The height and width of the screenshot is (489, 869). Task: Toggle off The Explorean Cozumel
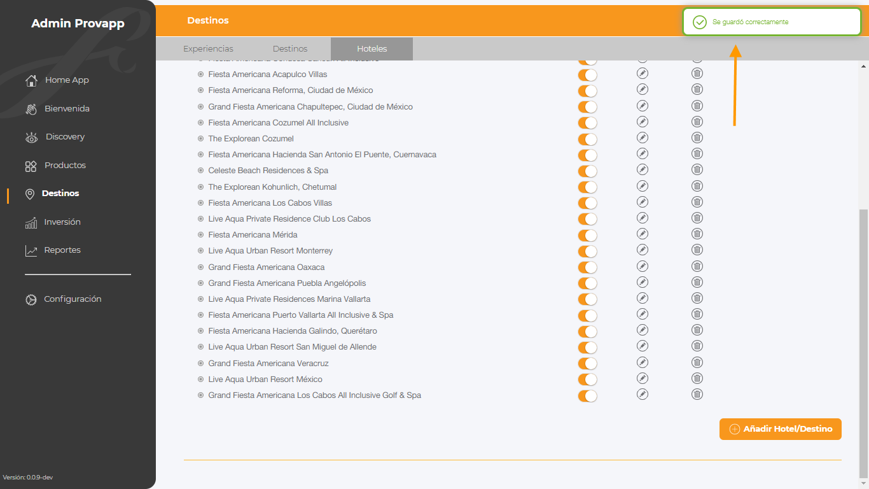pyautogui.click(x=587, y=139)
